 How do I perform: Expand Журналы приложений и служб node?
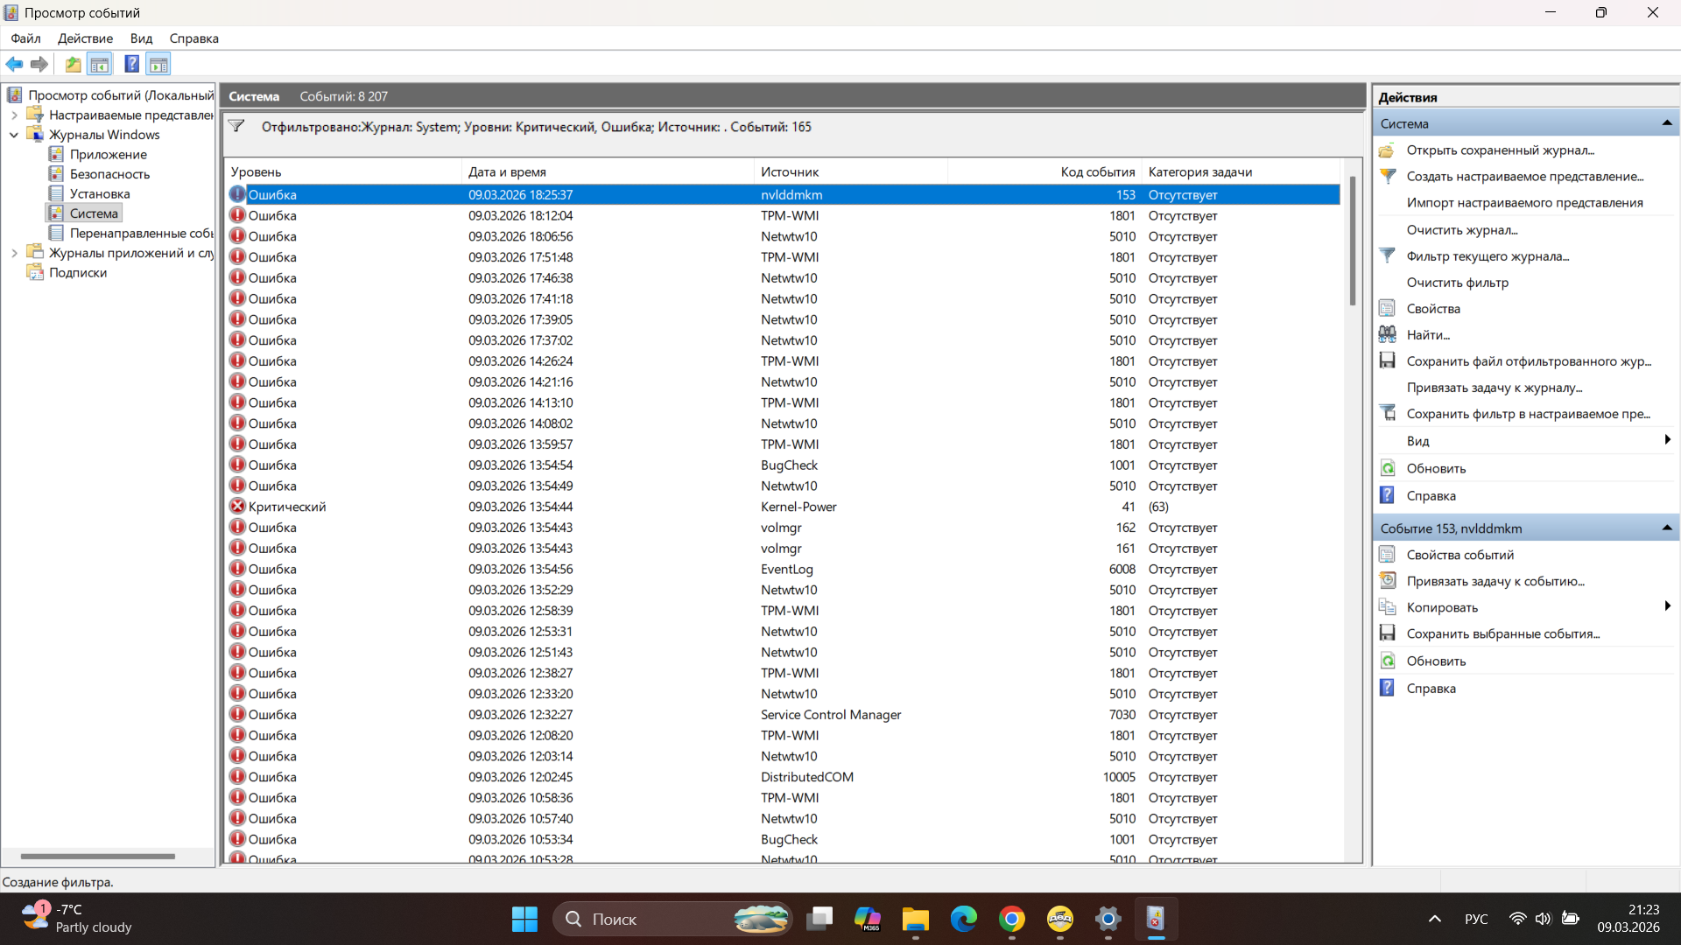coord(14,253)
